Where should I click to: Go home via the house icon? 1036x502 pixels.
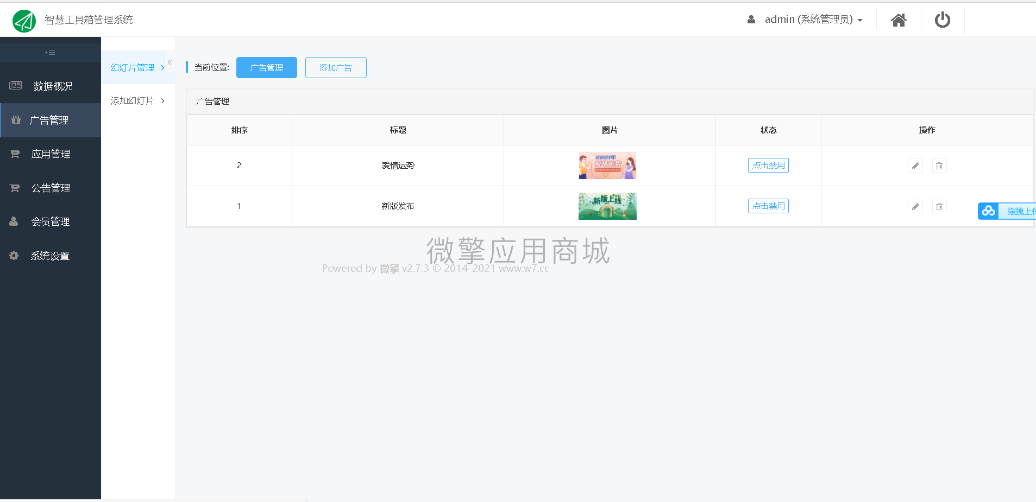[899, 20]
